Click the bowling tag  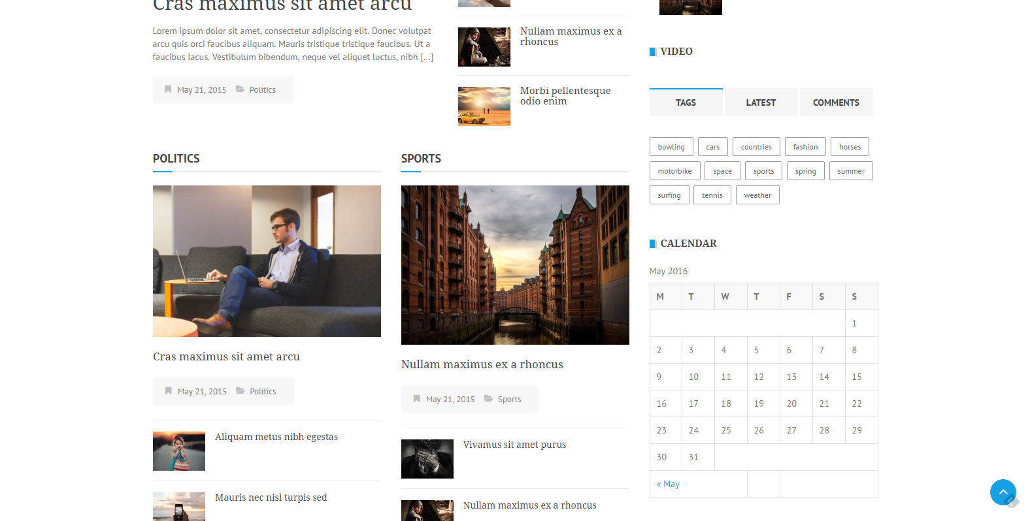click(671, 147)
